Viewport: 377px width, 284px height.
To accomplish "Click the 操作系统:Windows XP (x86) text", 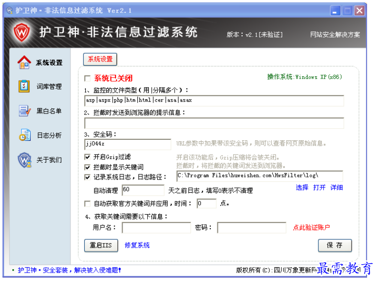I will tap(305, 77).
